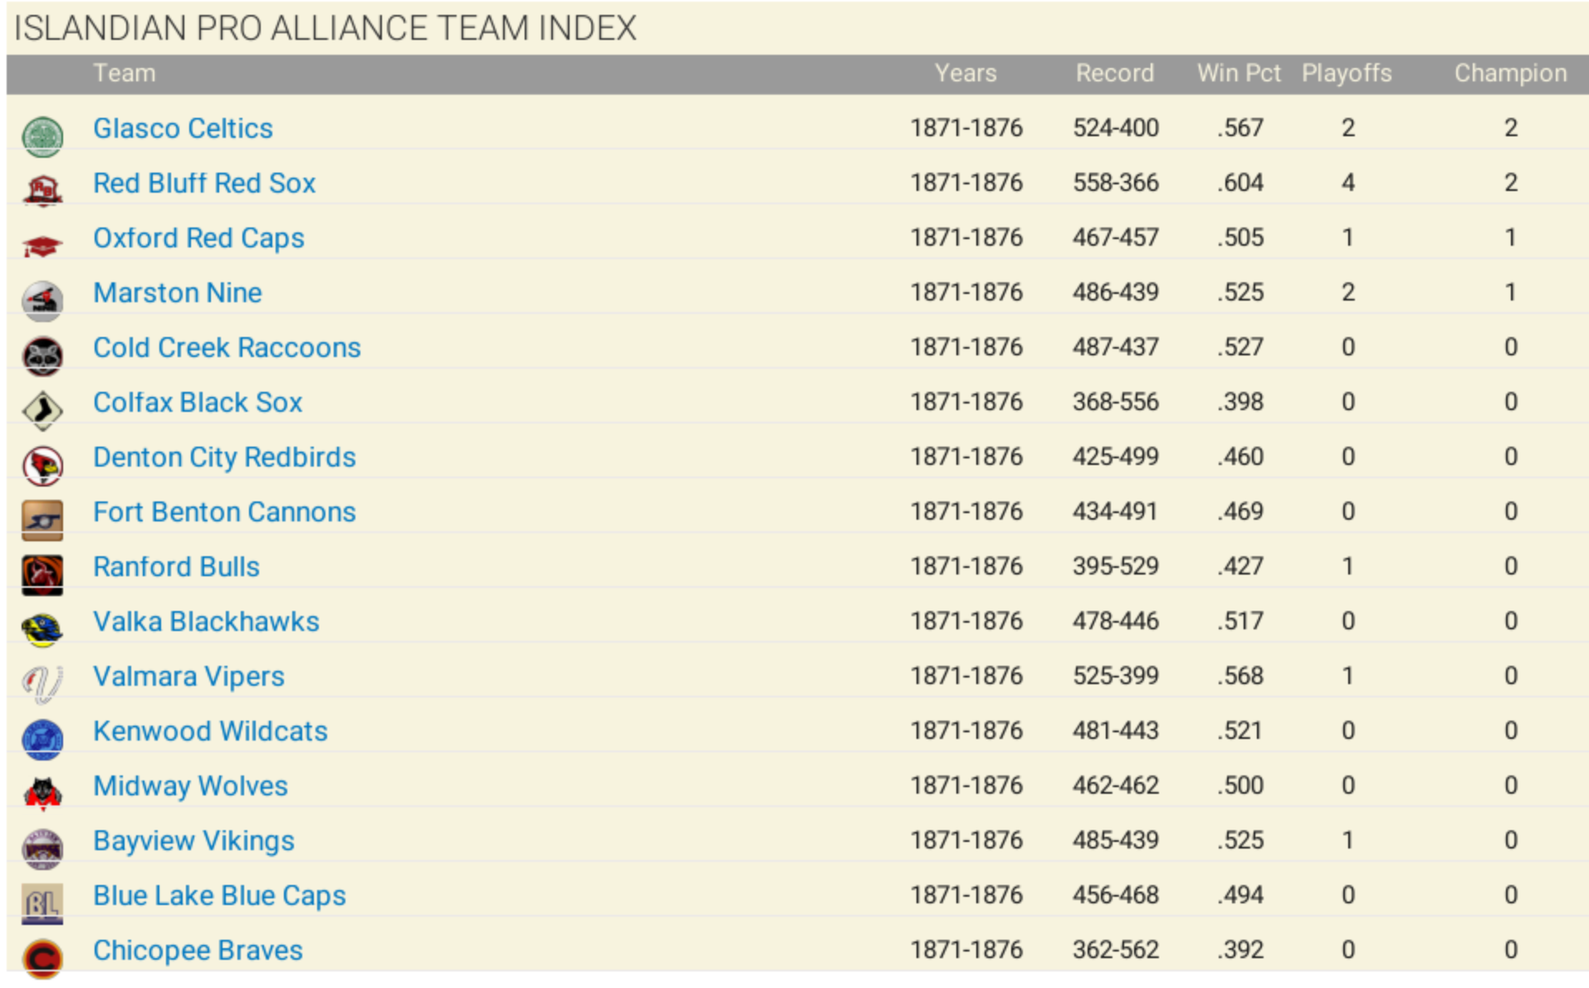The image size is (1589, 988).
Task: Sort table by Record column header
Action: (1114, 73)
